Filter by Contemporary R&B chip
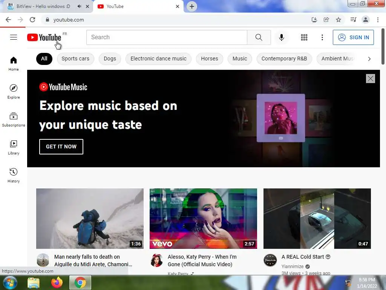 coord(284,59)
